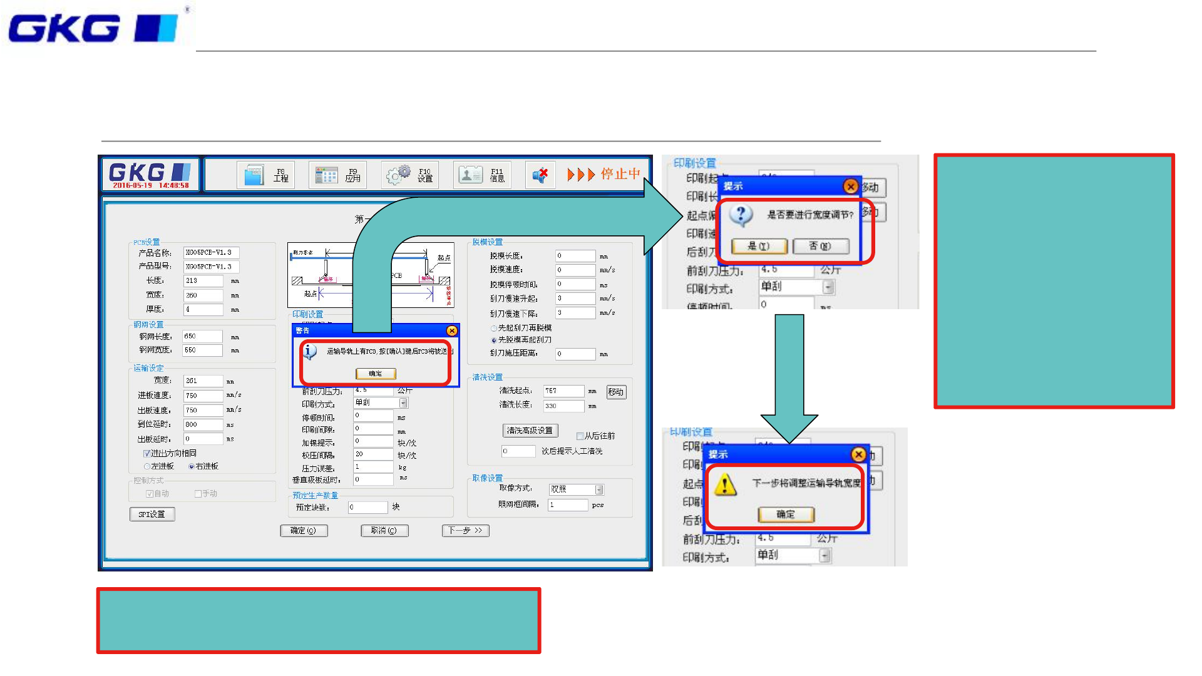Select the 左进板 radio button
1202x676 pixels.
click(x=147, y=467)
